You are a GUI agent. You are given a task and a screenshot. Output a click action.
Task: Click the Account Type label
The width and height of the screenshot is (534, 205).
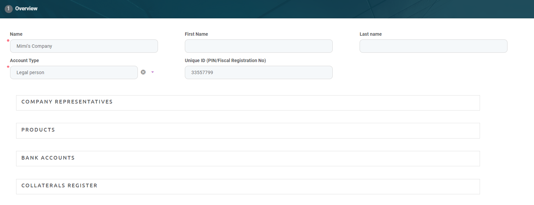pyautogui.click(x=24, y=60)
